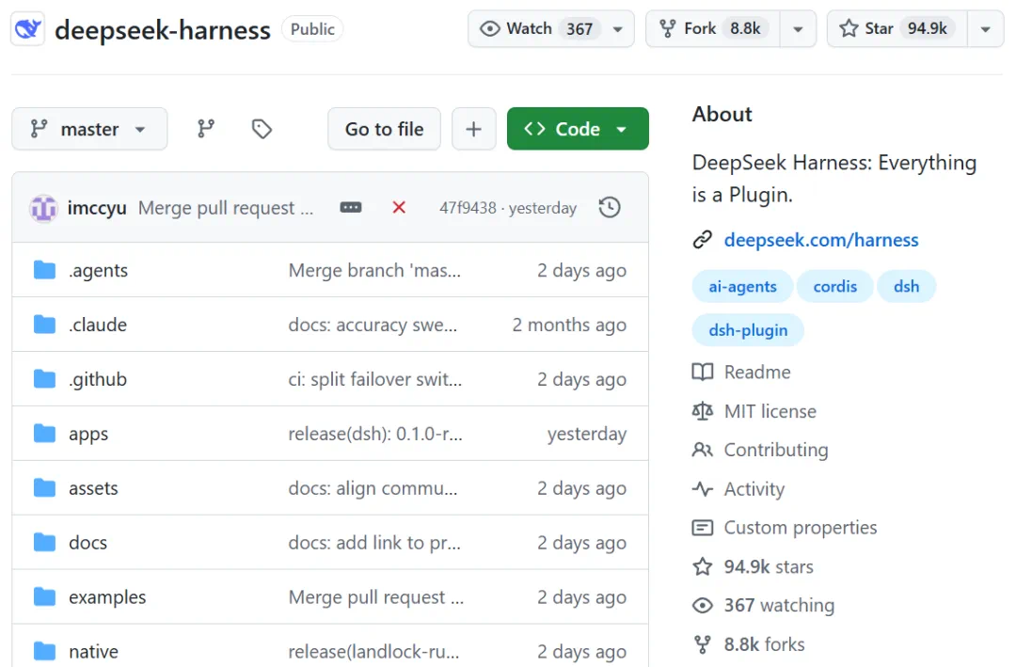
Task: Visit deepseek.com/harness link
Action: point(821,240)
